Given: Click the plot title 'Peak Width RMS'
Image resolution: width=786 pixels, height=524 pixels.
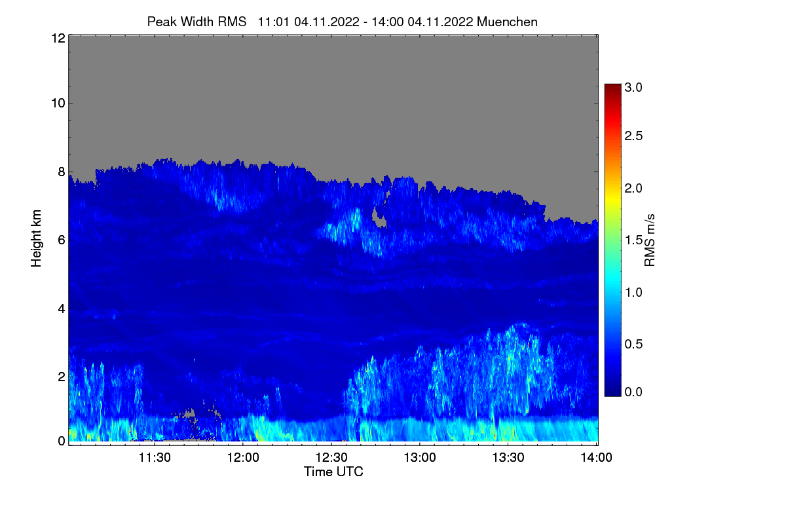Looking at the screenshot, I should (x=196, y=22).
